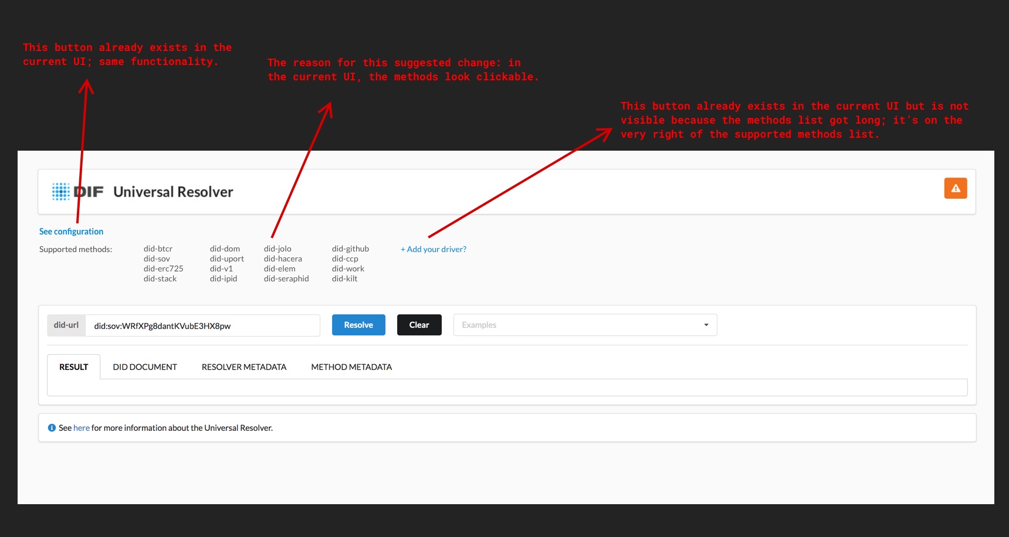
Task: Switch to the DID DOCUMENT tab
Action: coord(145,366)
